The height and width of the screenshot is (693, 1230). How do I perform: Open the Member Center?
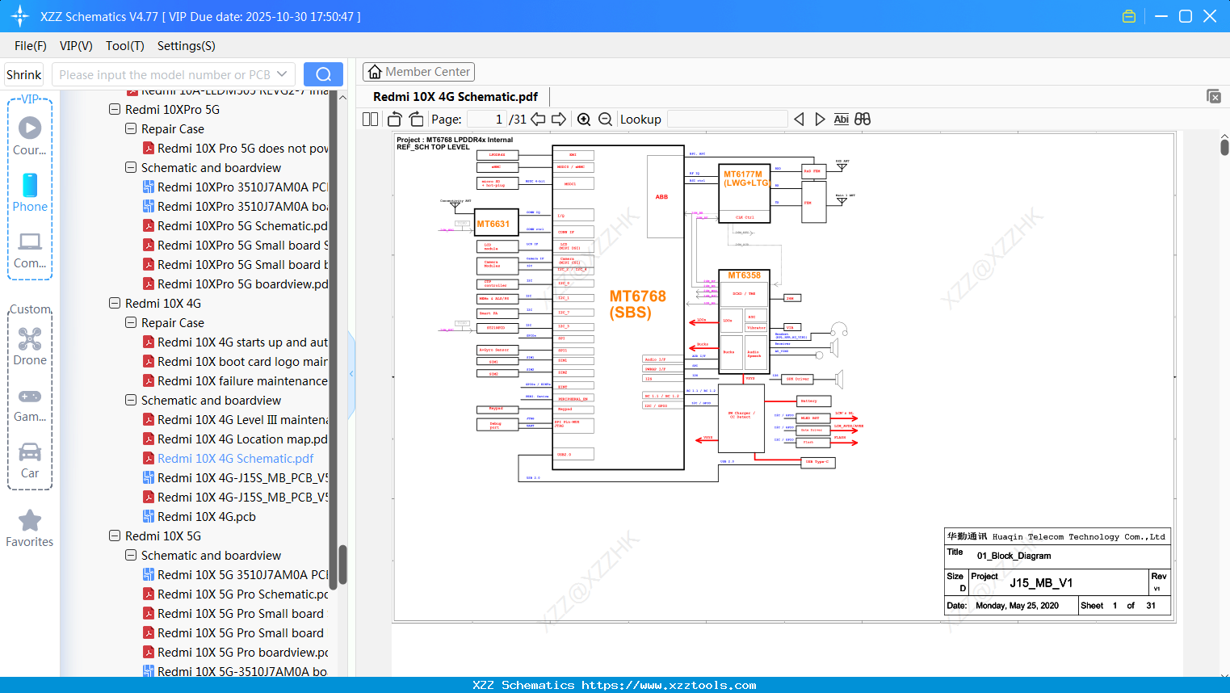click(x=418, y=71)
